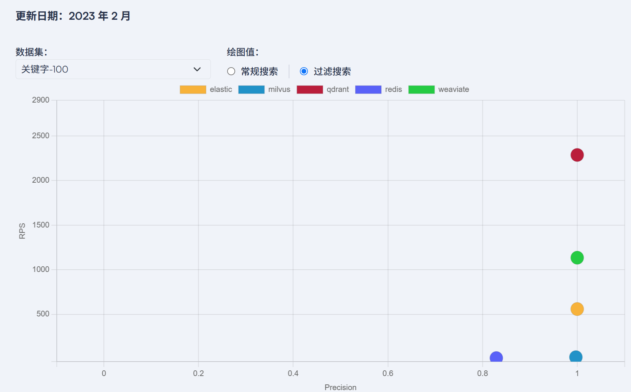Viewport: 631px width, 392px height.
Task: Click the '2900' y-axis tick label
Action: (41, 100)
